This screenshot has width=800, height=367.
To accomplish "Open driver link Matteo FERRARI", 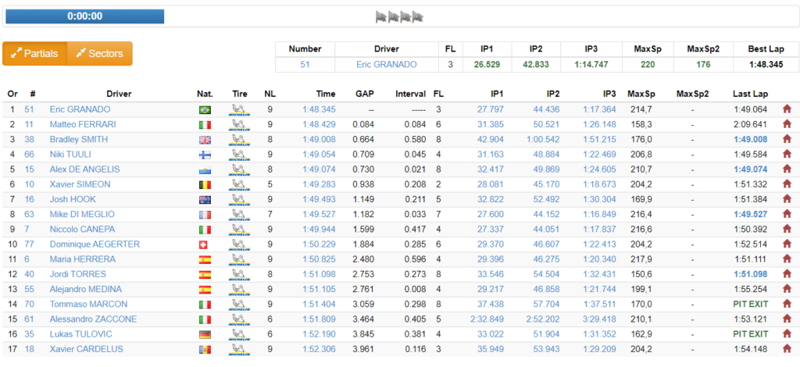I will click(83, 124).
